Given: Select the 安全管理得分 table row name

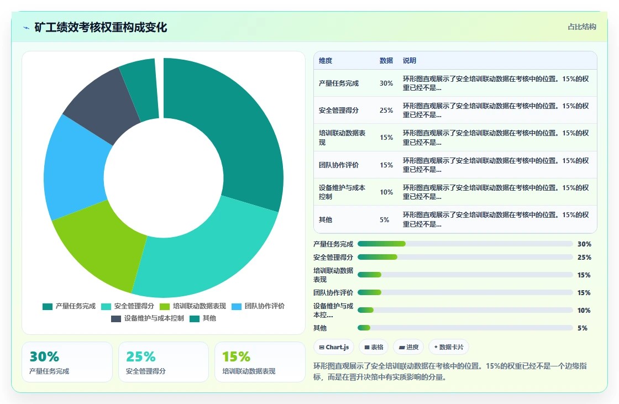Looking at the screenshot, I should click(x=339, y=111).
